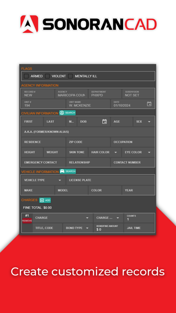The image size is (176, 313).
Task: Expand the Sex dropdown
Action: pyautogui.click(x=144, y=121)
